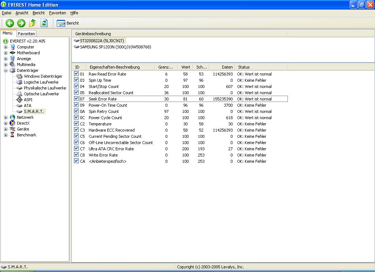This screenshot has width=375, height=272.
Task: Click the Computer icon in the tree
Action: click(13, 47)
